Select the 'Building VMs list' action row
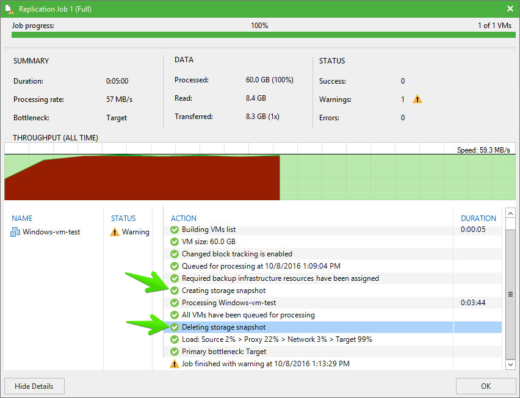520x398 pixels. [x=333, y=230]
